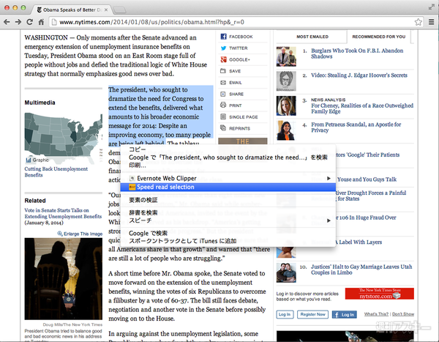Choose 要素の検証 in context menu

(x=143, y=200)
